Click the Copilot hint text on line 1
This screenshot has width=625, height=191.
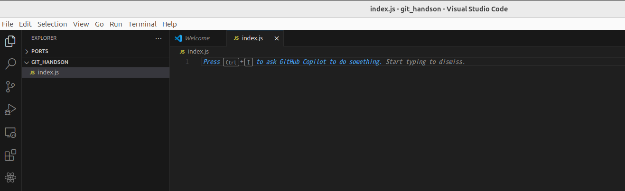click(334, 62)
